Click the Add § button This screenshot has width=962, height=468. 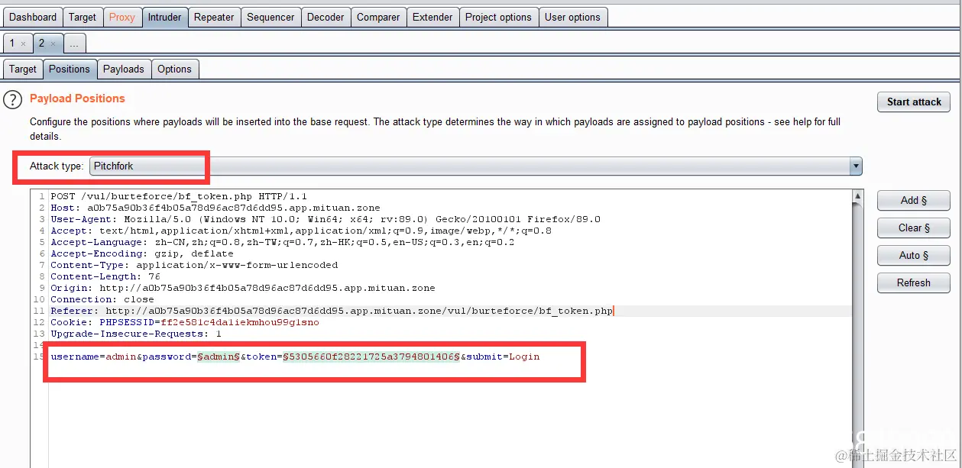(x=914, y=200)
